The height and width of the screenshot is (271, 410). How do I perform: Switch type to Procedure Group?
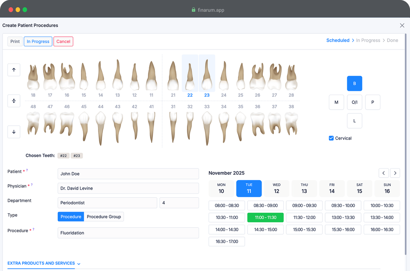pos(104,217)
